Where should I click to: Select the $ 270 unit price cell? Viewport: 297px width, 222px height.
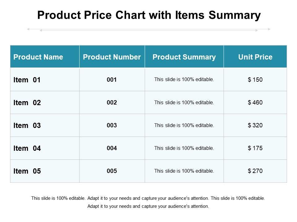coord(255,171)
